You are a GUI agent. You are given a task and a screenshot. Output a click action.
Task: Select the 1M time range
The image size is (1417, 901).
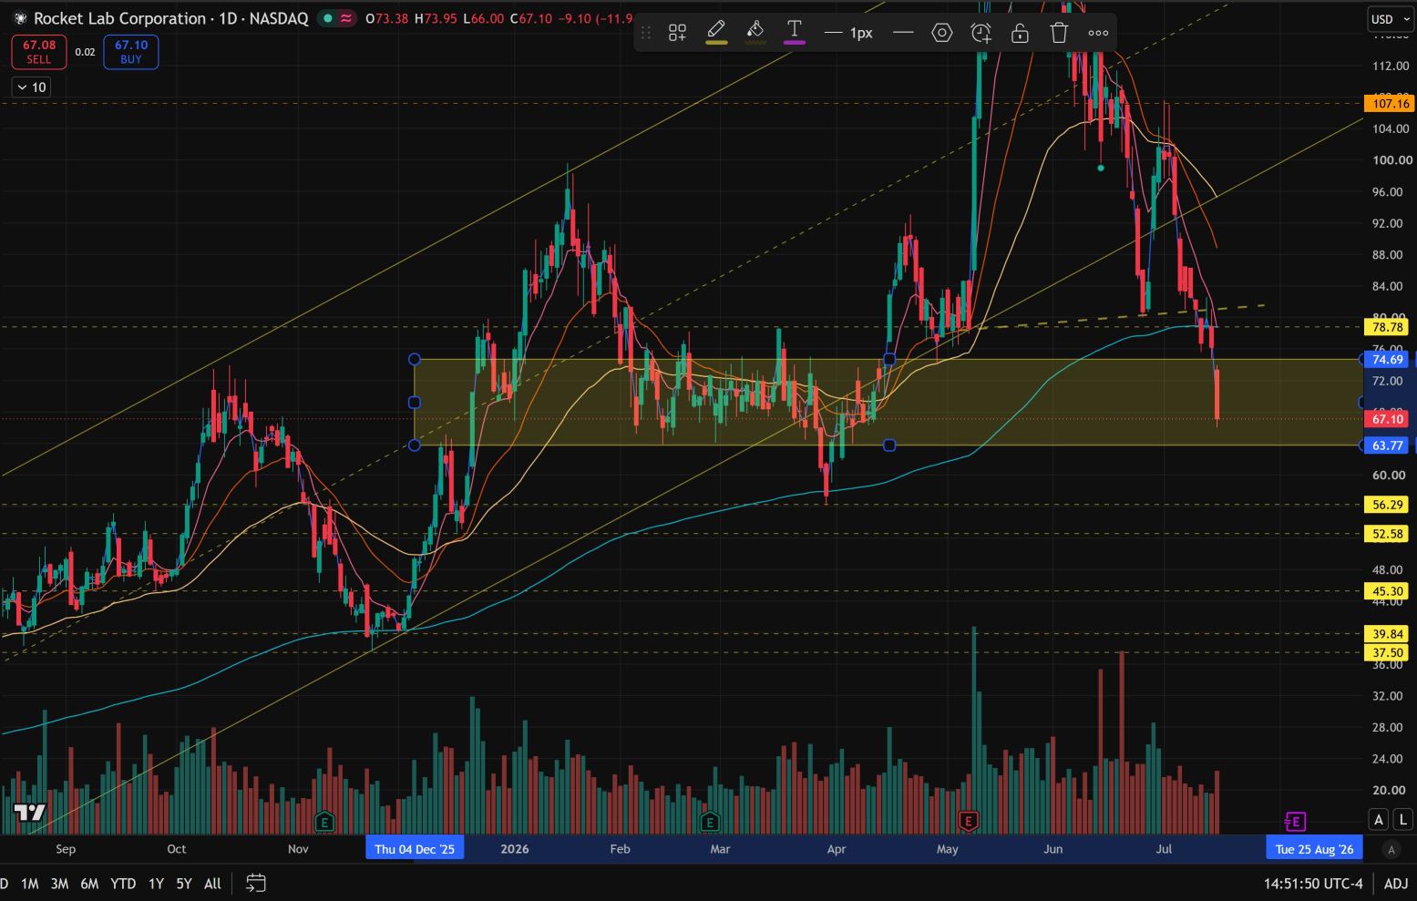[x=29, y=884]
